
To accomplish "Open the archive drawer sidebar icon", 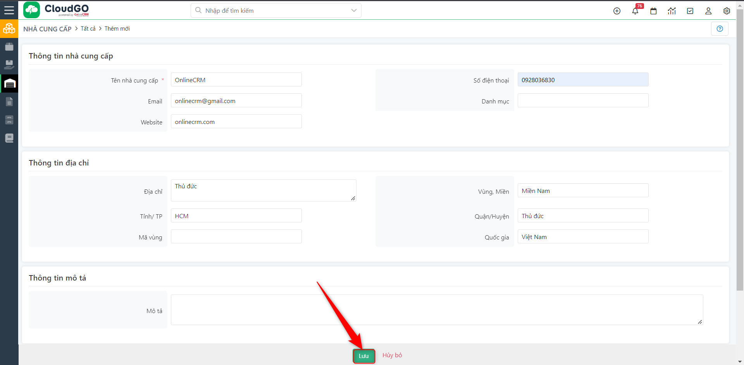I will coord(9,120).
